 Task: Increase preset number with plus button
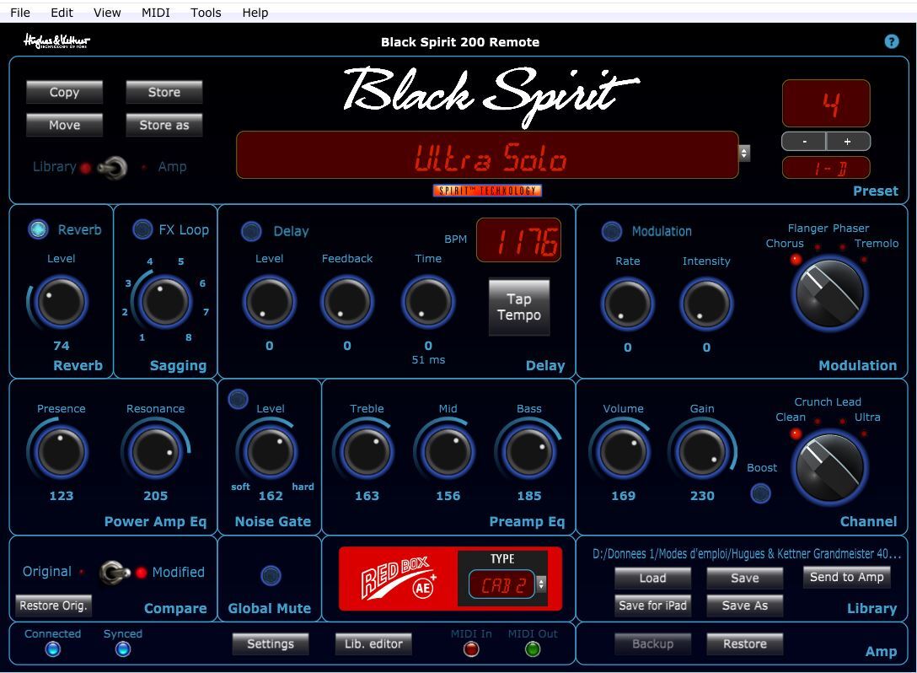[848, 141]
